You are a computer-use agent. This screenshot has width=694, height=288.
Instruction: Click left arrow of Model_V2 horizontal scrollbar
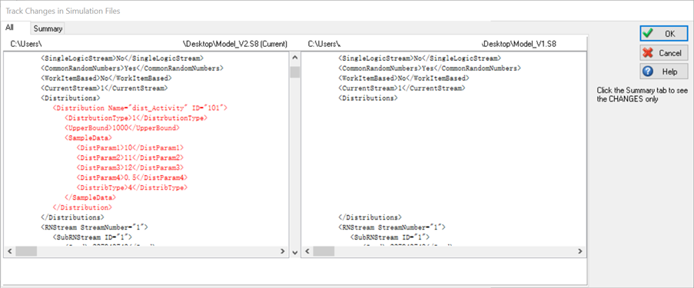[9, 251]
